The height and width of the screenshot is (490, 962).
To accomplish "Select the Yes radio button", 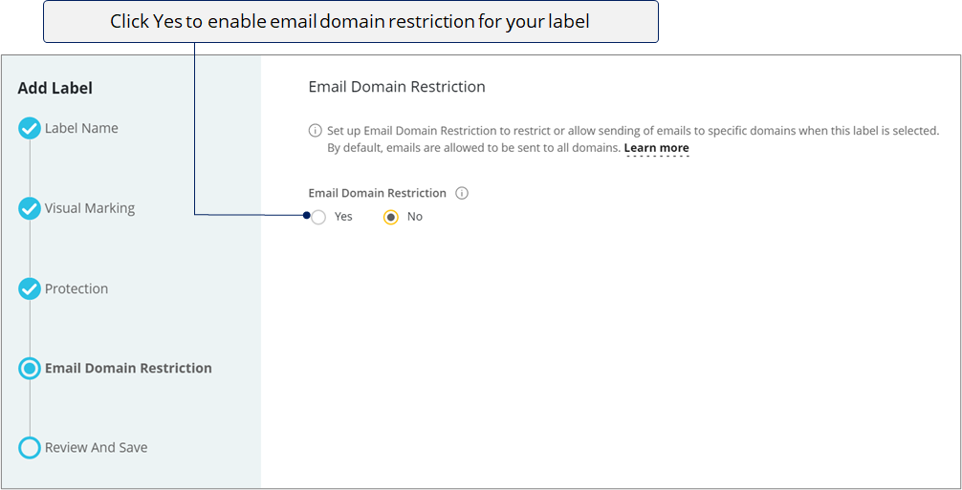I will [318, 217].
